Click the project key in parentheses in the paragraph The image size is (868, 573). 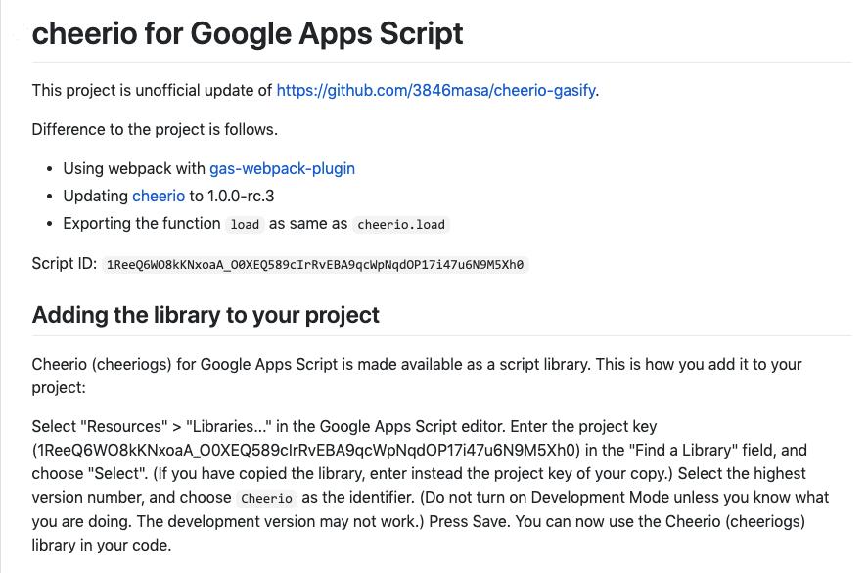(306, 450)
